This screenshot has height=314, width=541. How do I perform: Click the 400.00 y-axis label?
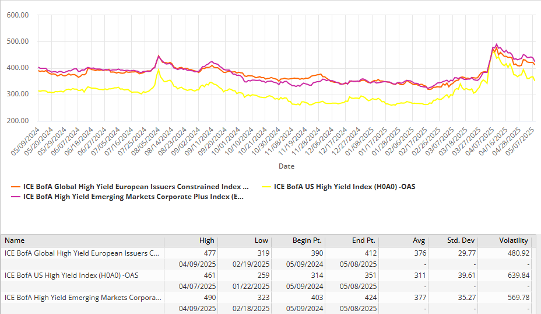tap(17, 68)
